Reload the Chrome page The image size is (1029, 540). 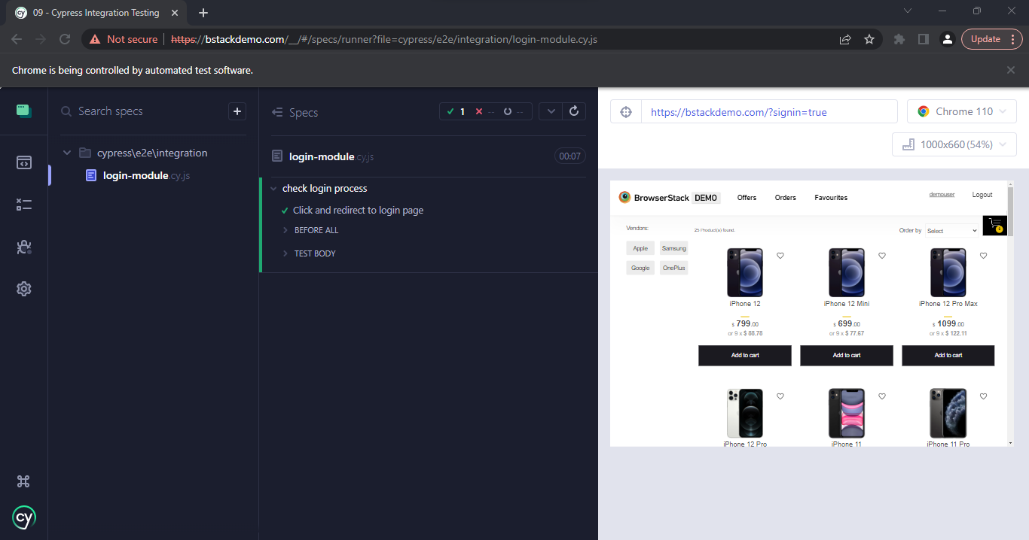coord(65,39)
